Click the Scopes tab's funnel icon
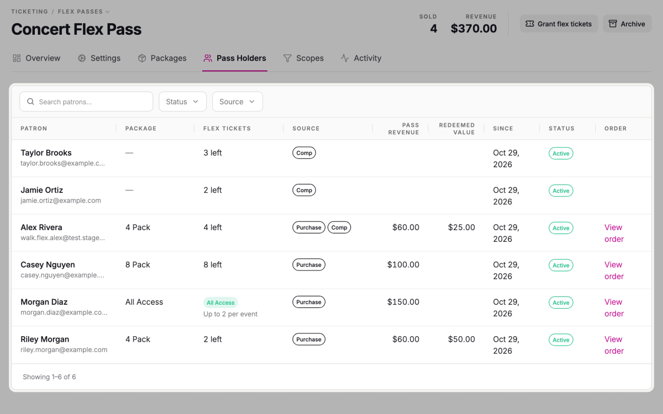 287,58
